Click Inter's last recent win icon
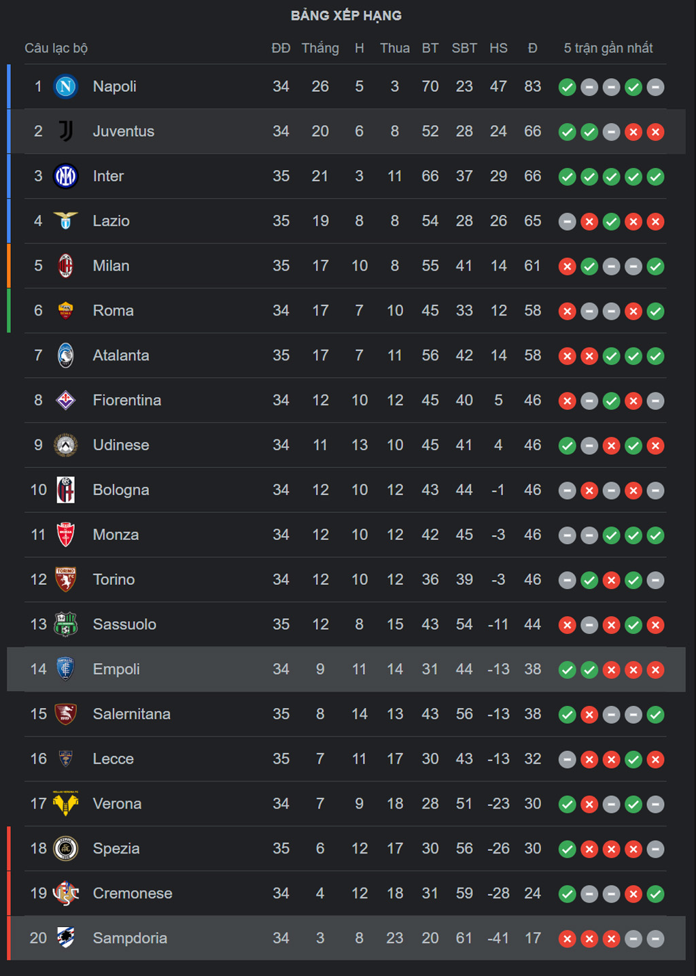 655,177
